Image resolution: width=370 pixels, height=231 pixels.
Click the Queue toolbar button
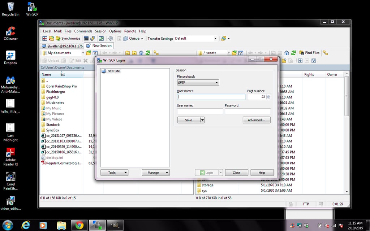pos(132,38)
